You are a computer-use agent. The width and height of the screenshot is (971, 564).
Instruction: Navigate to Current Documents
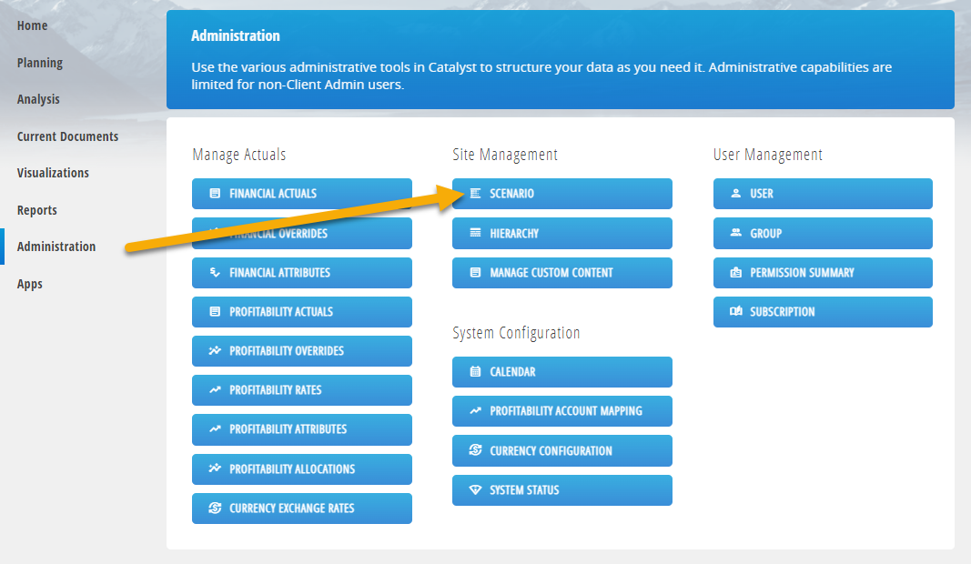click(67, 136)
